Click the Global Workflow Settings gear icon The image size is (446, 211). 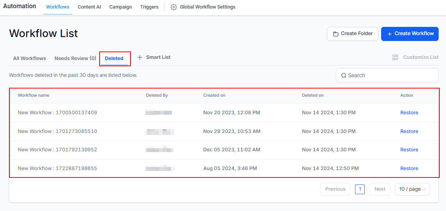pos(174,7)
